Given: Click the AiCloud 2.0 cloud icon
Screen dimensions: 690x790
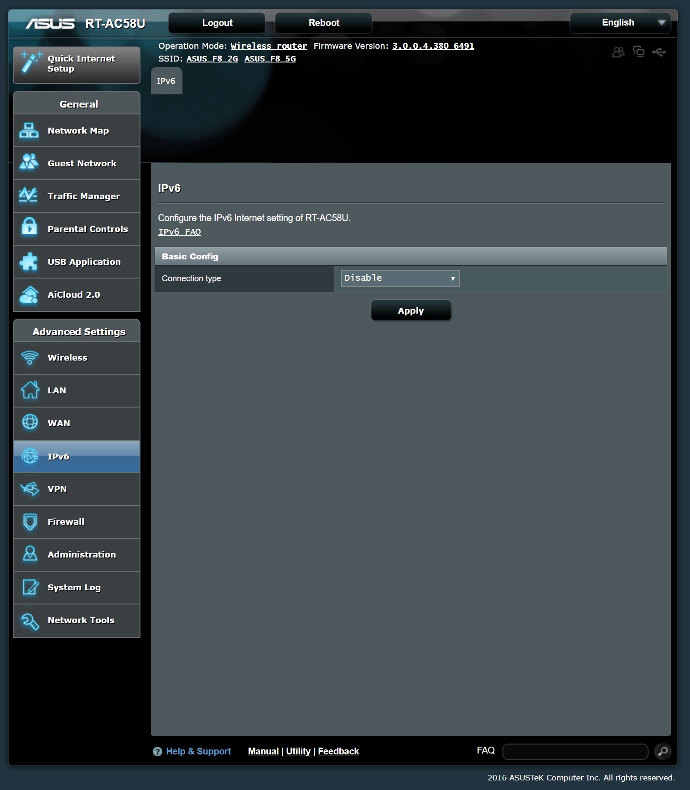Looking at the screenshot, I should [29, 294].
